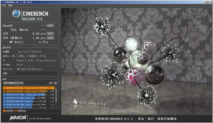The image size is (213, 123).
Task: Run the CPU test with 执行 button
Action: [x=50, y=33]
